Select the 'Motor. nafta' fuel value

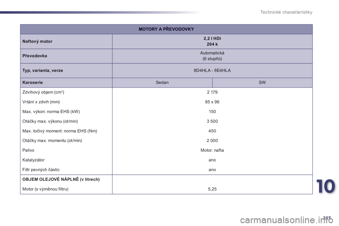click(x=212, y=150)
